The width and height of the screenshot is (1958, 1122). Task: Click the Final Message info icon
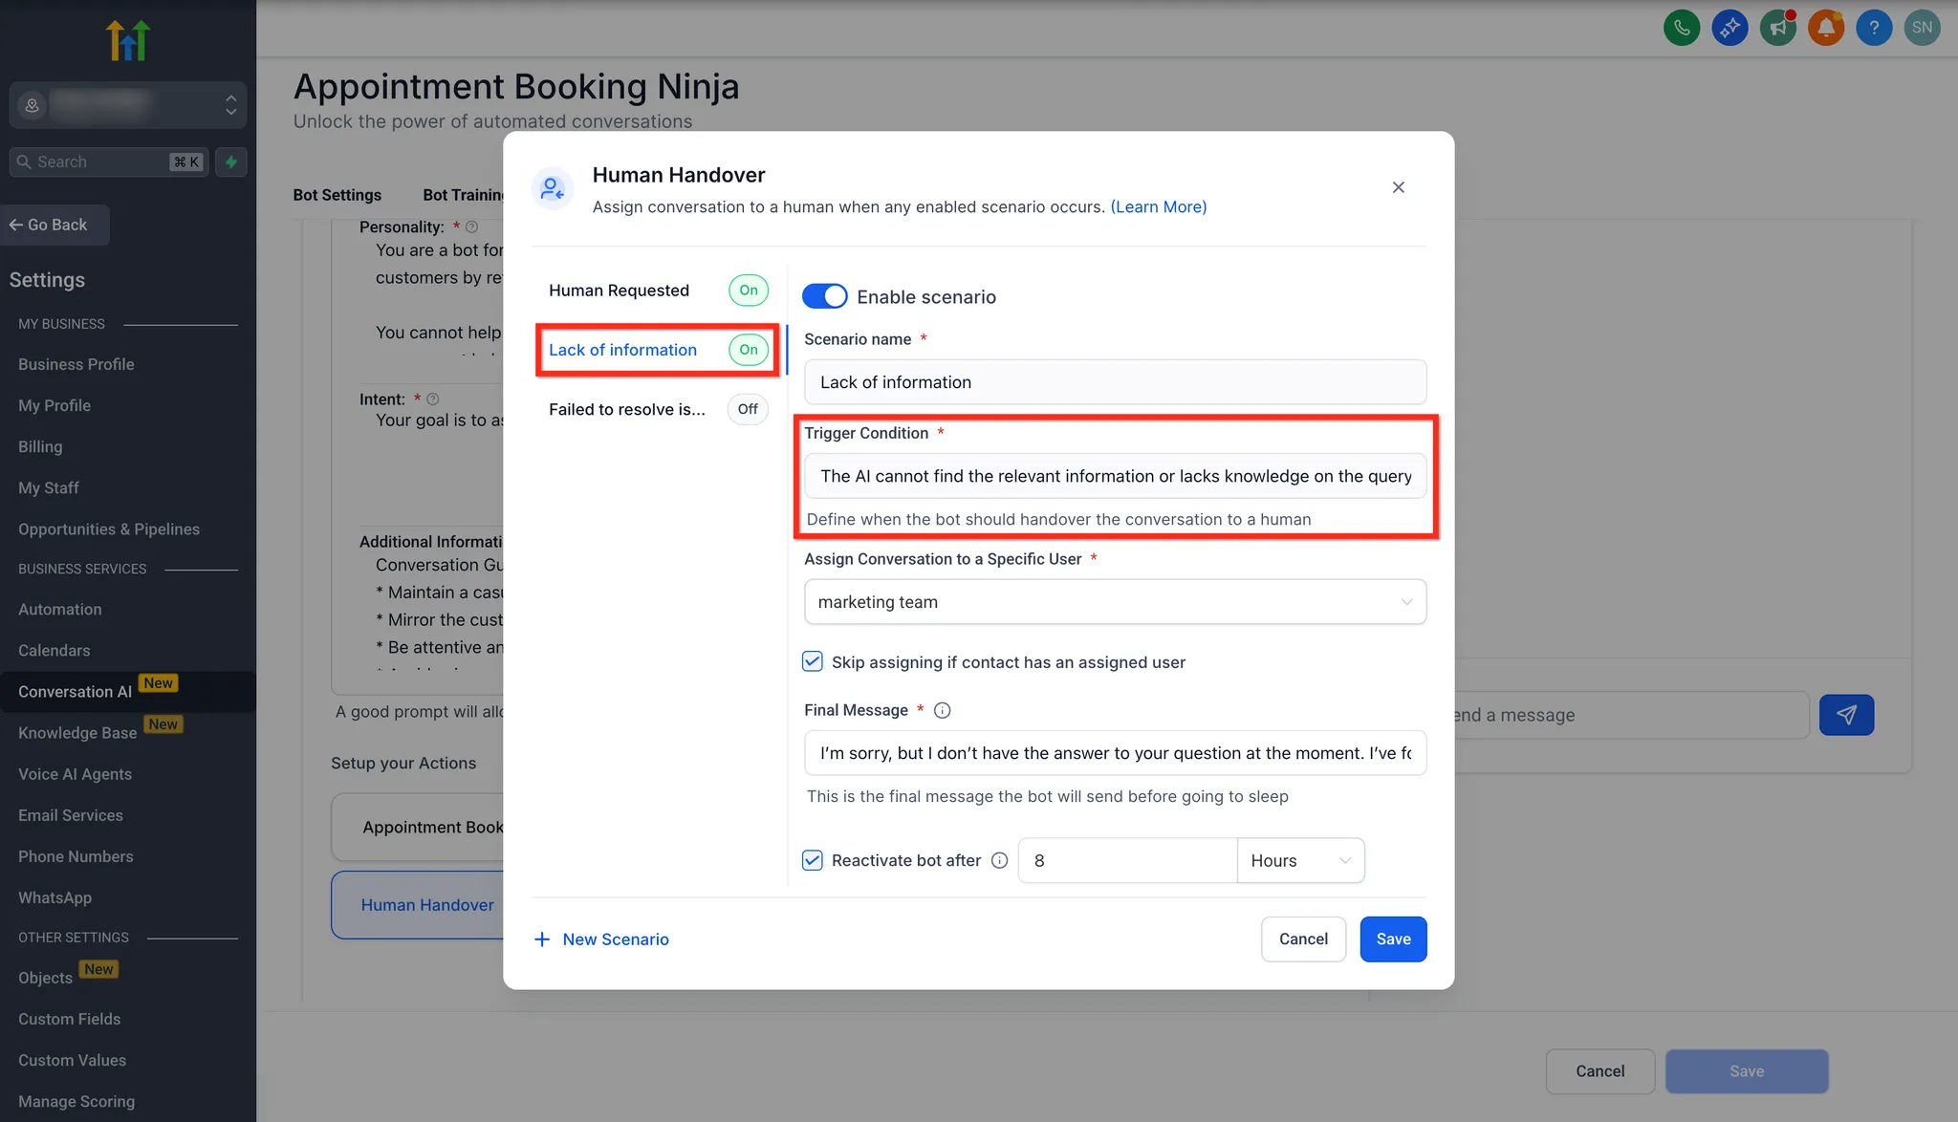point(942,710)
